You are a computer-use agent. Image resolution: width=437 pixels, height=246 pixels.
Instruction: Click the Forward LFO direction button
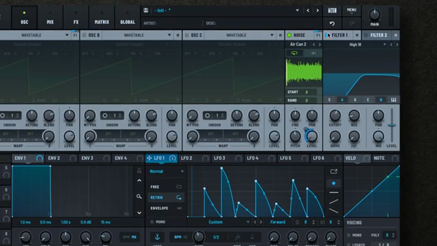278,222
